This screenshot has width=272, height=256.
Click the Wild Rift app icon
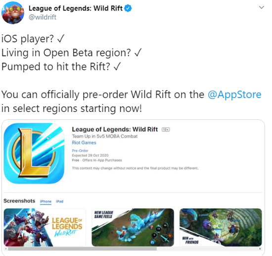[34, 154]
